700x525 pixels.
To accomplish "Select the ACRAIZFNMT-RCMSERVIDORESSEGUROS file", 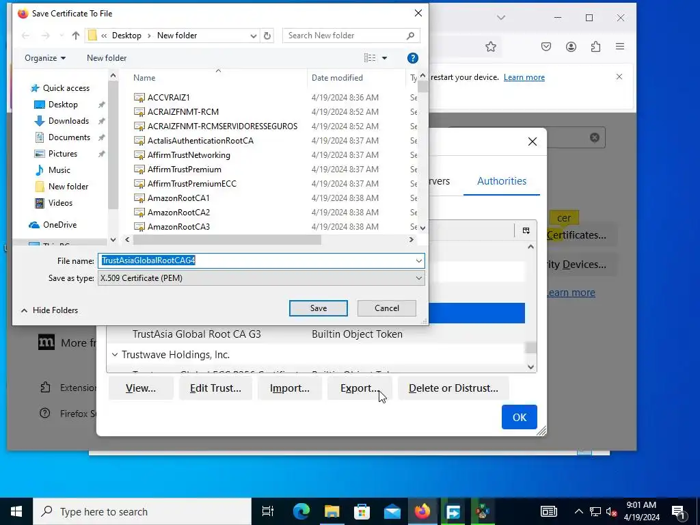I will coord(222,126).
